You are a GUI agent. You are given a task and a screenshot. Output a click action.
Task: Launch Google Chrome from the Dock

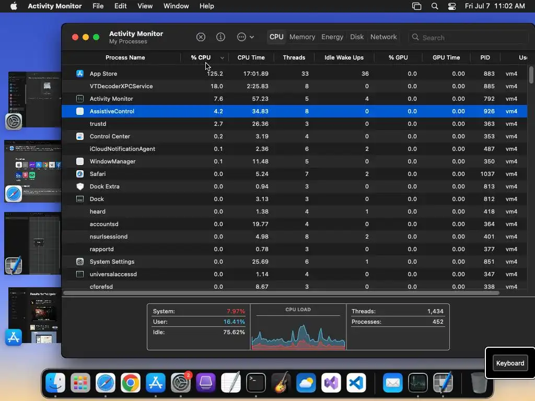130,383
